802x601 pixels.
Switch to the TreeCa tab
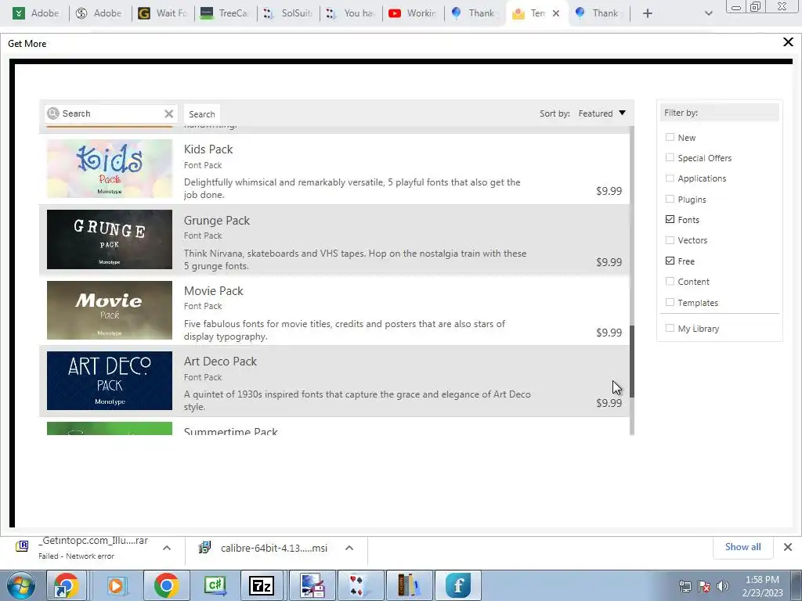[225, 13]
